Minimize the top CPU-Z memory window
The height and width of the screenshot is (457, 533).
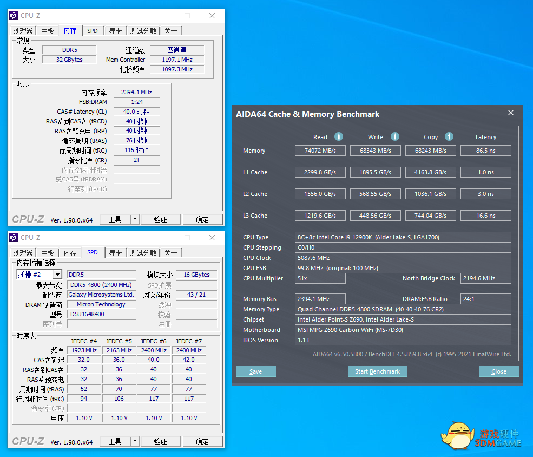(163, 16)
